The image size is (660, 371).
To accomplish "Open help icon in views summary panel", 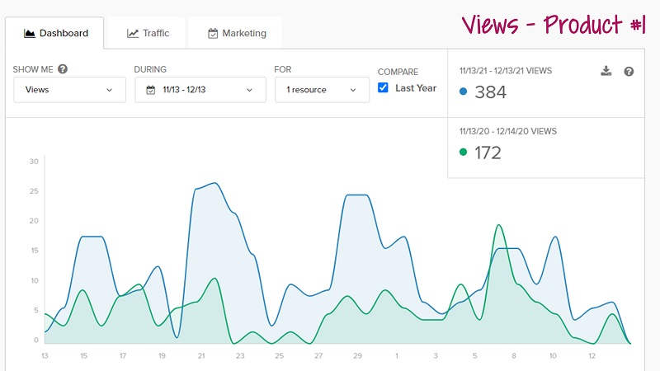I will (x=629, y=72).
